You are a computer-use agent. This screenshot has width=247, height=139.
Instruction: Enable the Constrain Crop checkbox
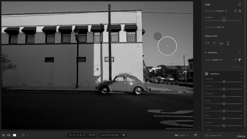coord(207,136)
